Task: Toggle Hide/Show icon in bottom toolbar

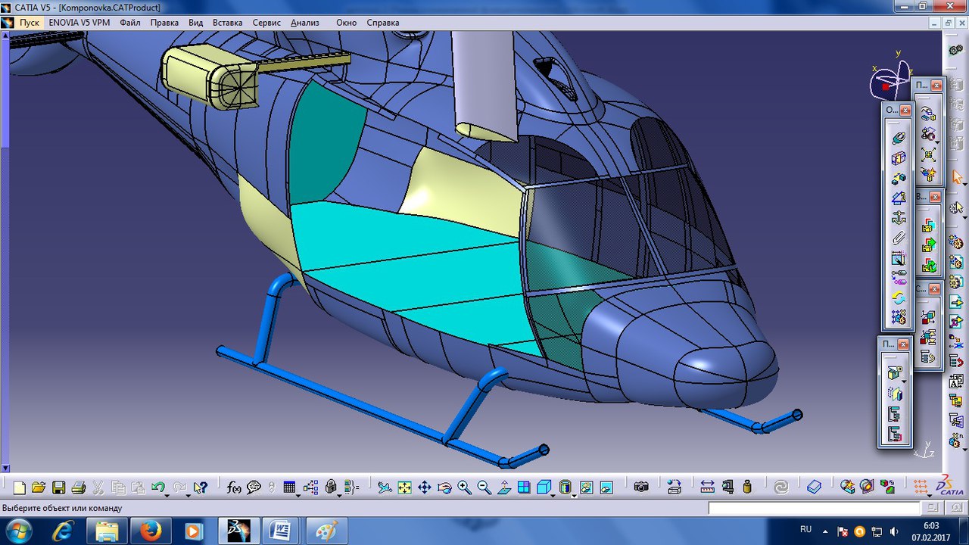Action: click(585, 487)
